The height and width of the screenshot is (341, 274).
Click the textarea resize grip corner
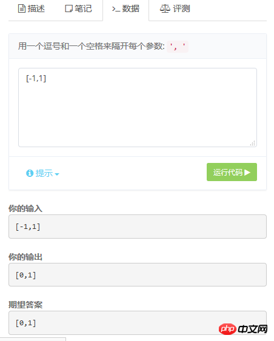252,143
